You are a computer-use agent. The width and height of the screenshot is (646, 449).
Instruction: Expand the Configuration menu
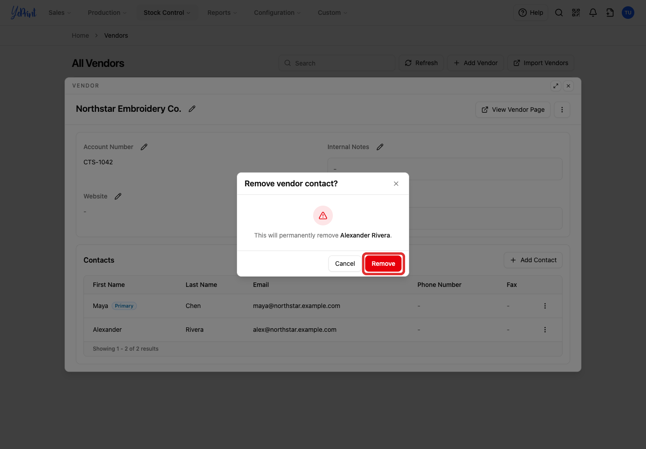click(x=277, y=13)
